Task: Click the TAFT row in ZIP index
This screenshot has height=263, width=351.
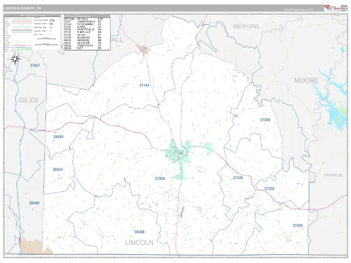Action: (83, 48)
